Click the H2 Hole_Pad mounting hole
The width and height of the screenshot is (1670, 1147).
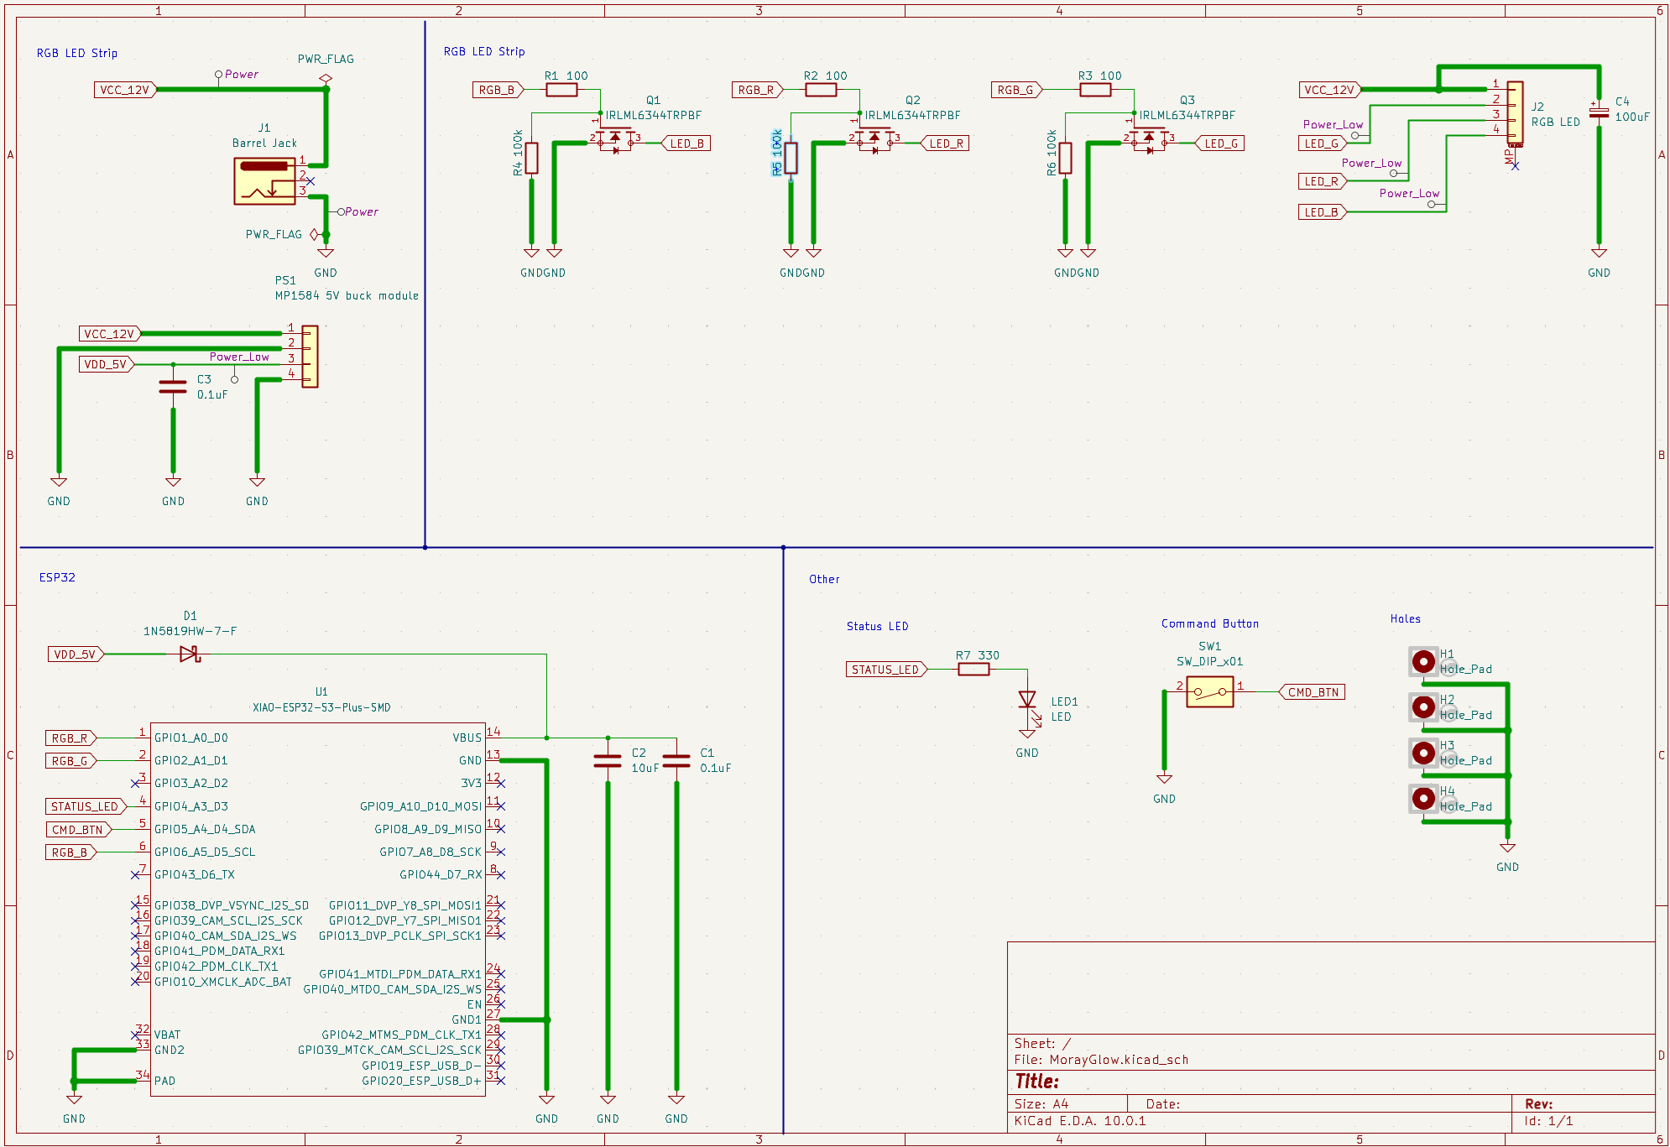[x=1423, y=707]
